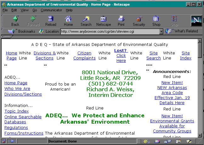Click the vertical scrollbar thumb

tap(200, 50)
